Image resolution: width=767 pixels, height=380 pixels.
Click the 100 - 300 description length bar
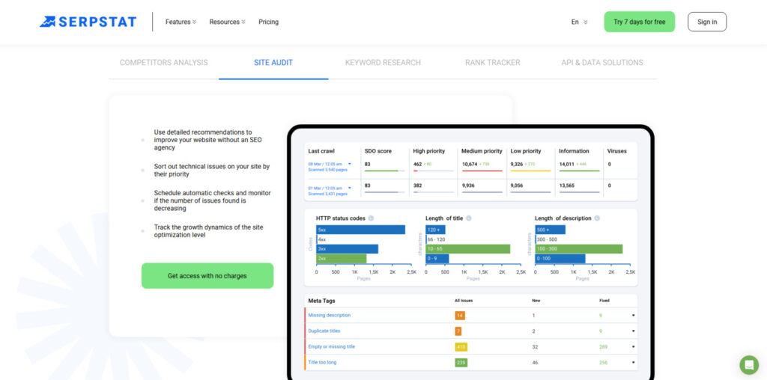tap(579, 249)
